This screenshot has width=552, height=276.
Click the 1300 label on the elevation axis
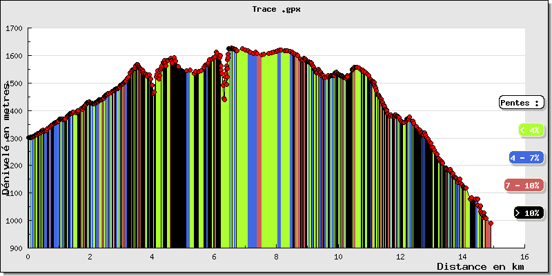point(14,138)
